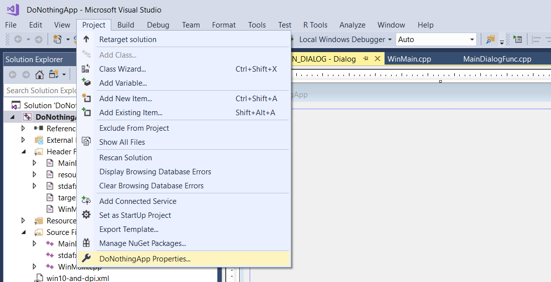
Task: Open the Analyze menu
Action: tap(352, 25)
